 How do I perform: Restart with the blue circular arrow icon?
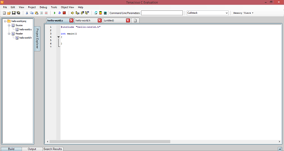[59, 13]
